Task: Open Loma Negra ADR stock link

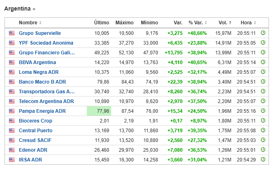Action: point(39,72)
